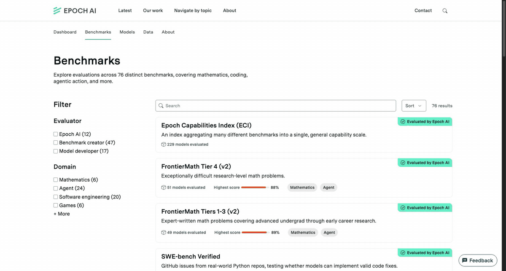Click the Agent tag on FrontierMath Tier 4
This screenshot has width=506, height=271.
click(x=328, y=188)
